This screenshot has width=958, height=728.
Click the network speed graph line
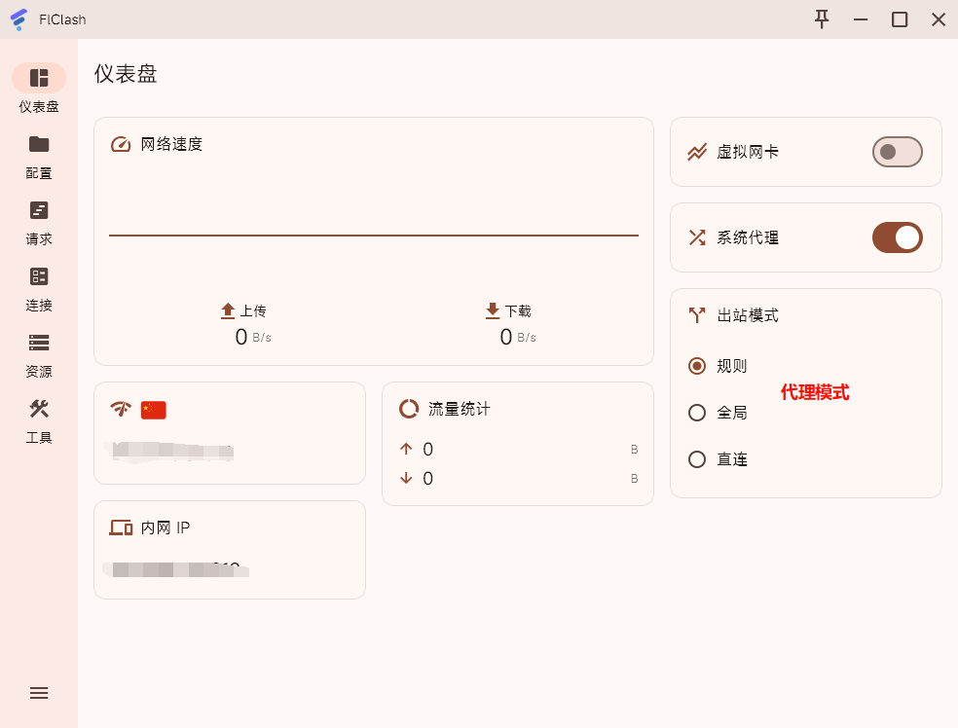click(x=373, y=236)
